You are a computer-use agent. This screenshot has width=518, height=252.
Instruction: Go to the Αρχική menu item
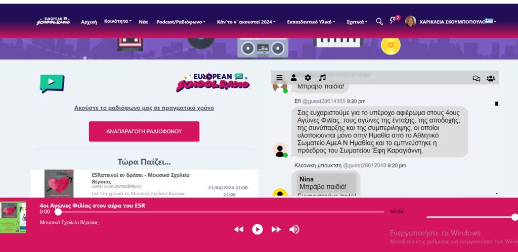pos(89,22)
